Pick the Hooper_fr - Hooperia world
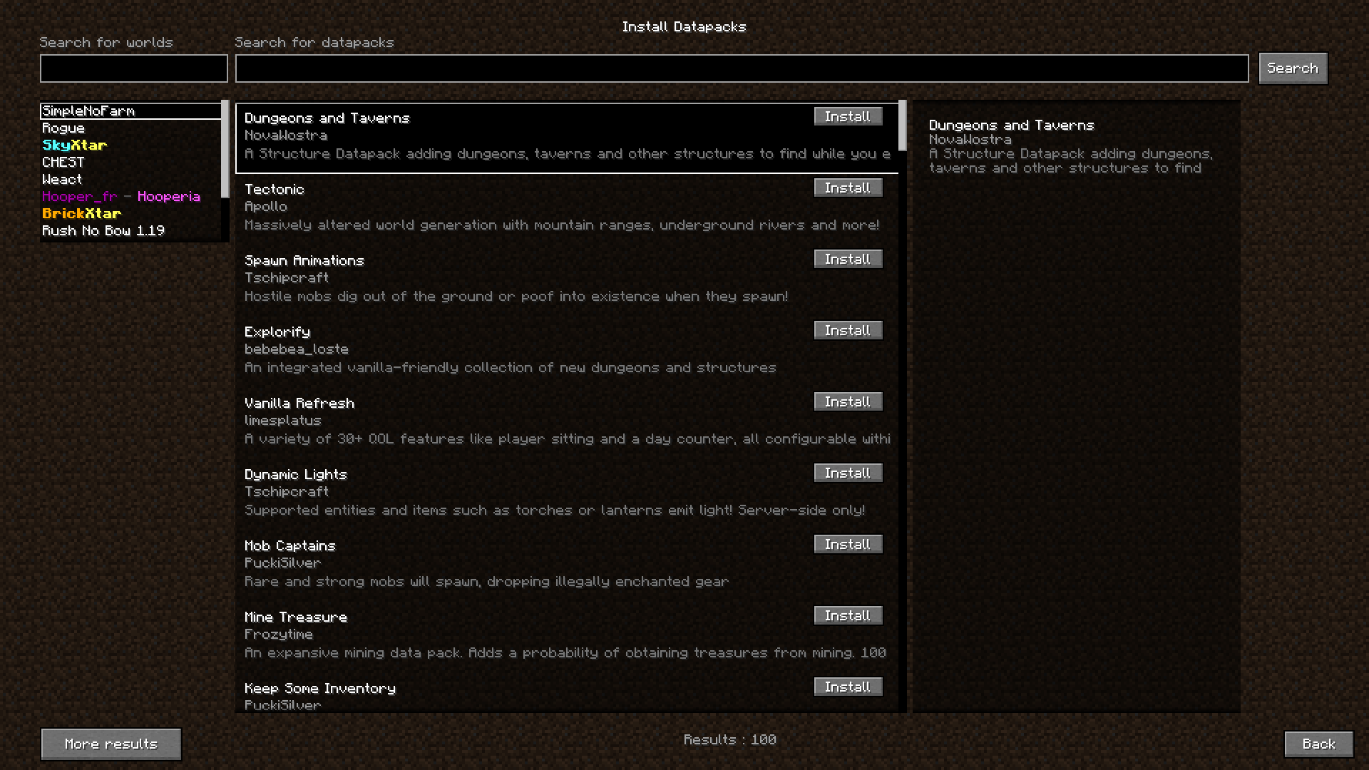1369x770 pixels. tap(121, 197)
